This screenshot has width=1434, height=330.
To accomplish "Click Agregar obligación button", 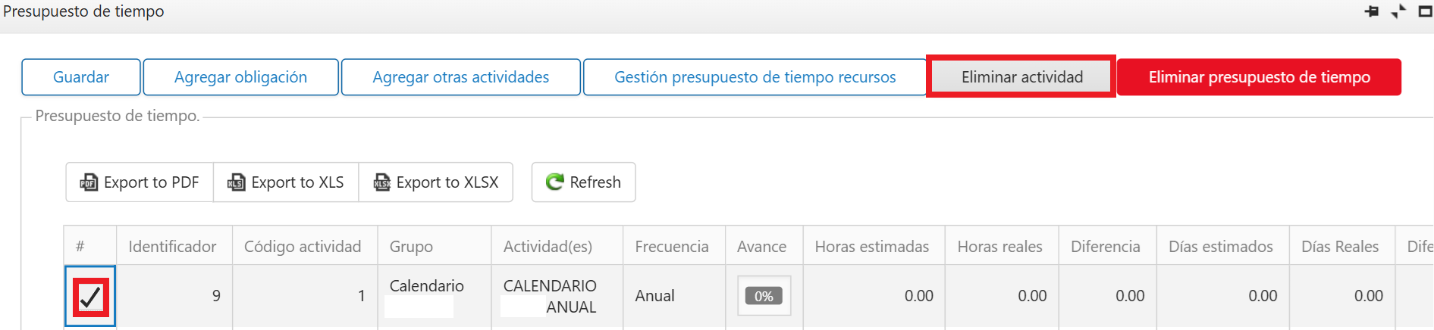I will tap(240, 77).
